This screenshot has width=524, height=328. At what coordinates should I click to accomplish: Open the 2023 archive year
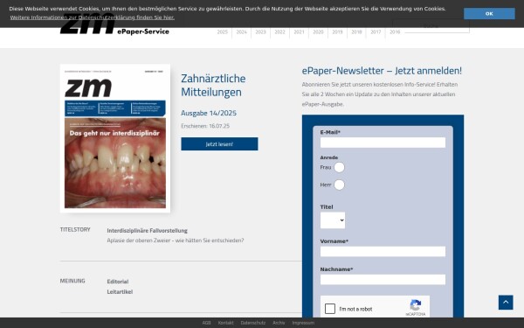(x=260, y=32)
